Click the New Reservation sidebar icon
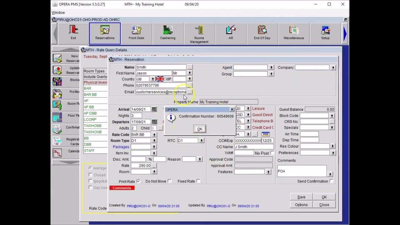The height and width of the screenshot is (225, 400). [x=57, y=58]
